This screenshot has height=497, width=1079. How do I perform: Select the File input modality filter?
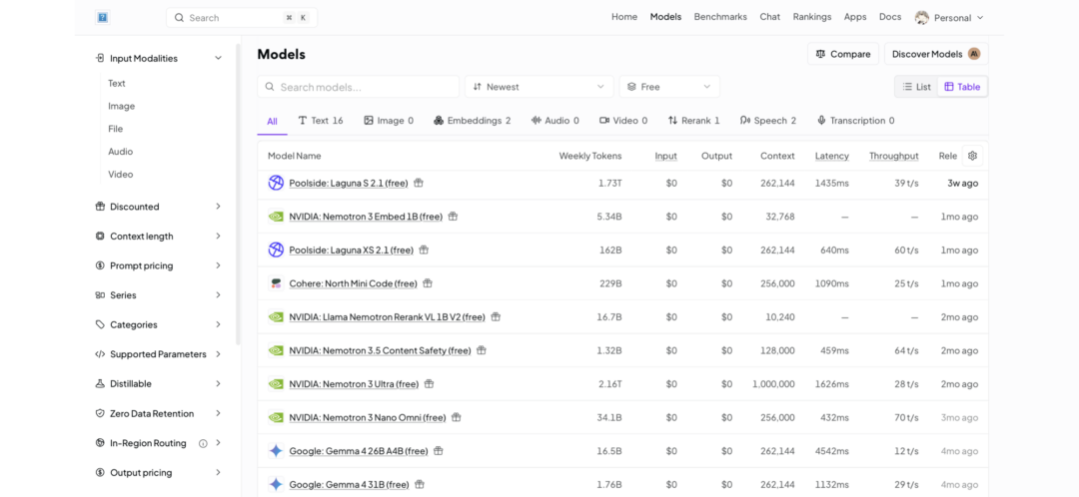pyautogui.click(x=116, y=129)
